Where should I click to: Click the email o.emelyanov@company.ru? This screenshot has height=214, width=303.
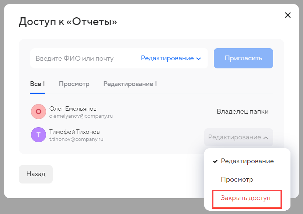tap(81, 116)
